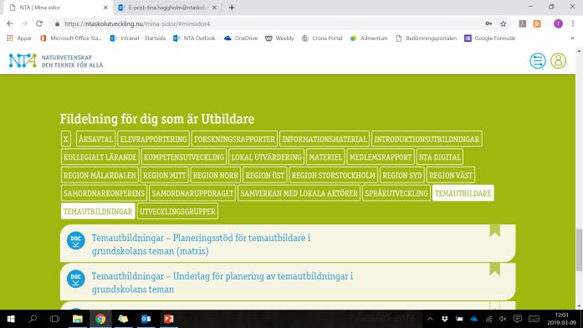Open the PDF extension icon in toolbar
The image size is (583, 328).
523,23
